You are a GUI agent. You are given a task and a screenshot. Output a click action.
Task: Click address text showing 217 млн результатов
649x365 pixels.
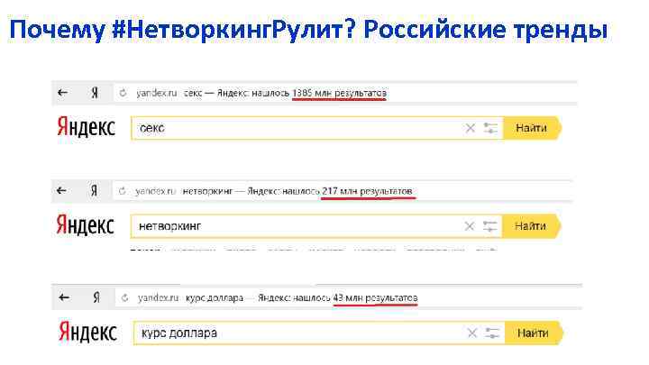point(368,191)
